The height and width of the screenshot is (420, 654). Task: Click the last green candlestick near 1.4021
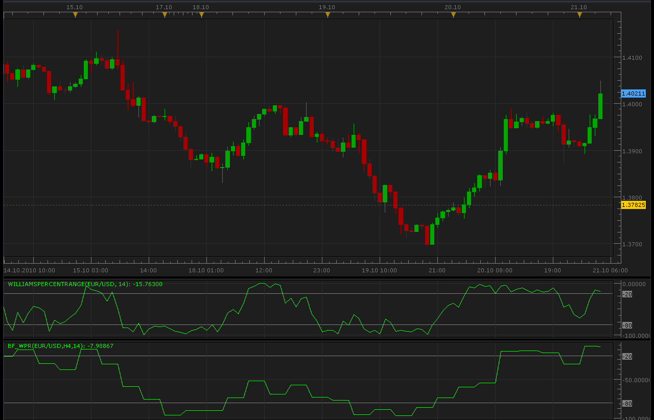tap(600, 106)
